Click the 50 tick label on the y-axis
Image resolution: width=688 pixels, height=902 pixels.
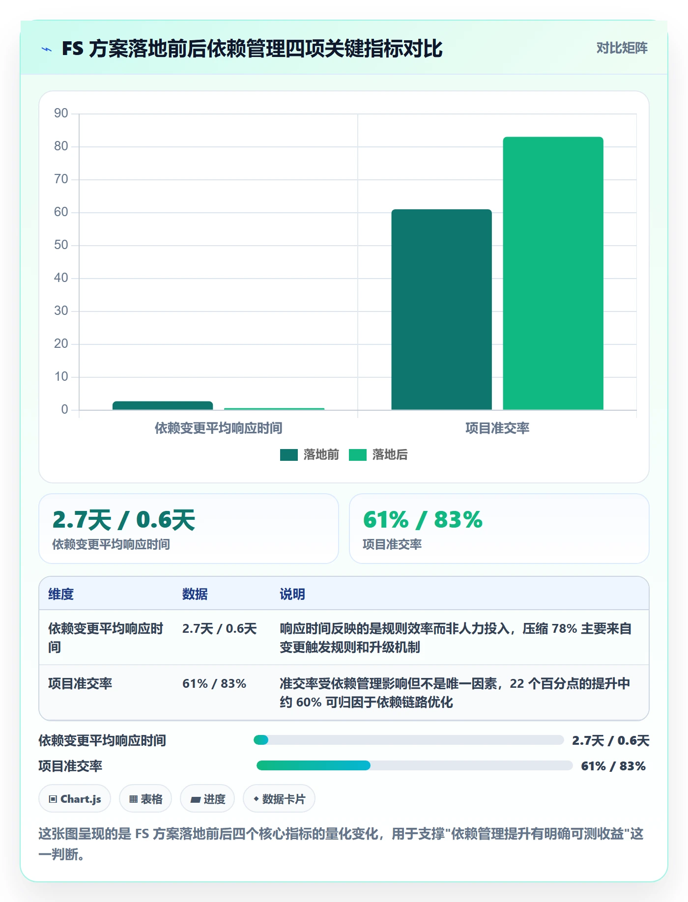pos(61,245)
